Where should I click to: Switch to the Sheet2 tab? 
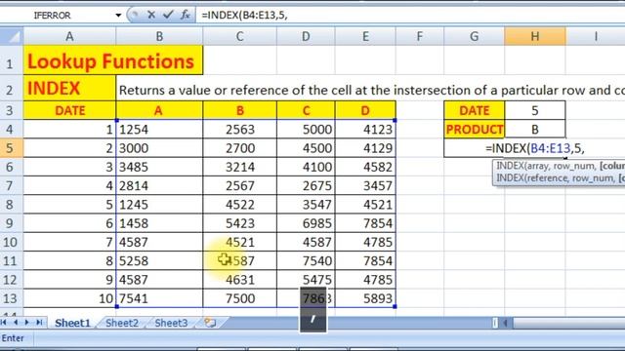click(x=122, y=323)
